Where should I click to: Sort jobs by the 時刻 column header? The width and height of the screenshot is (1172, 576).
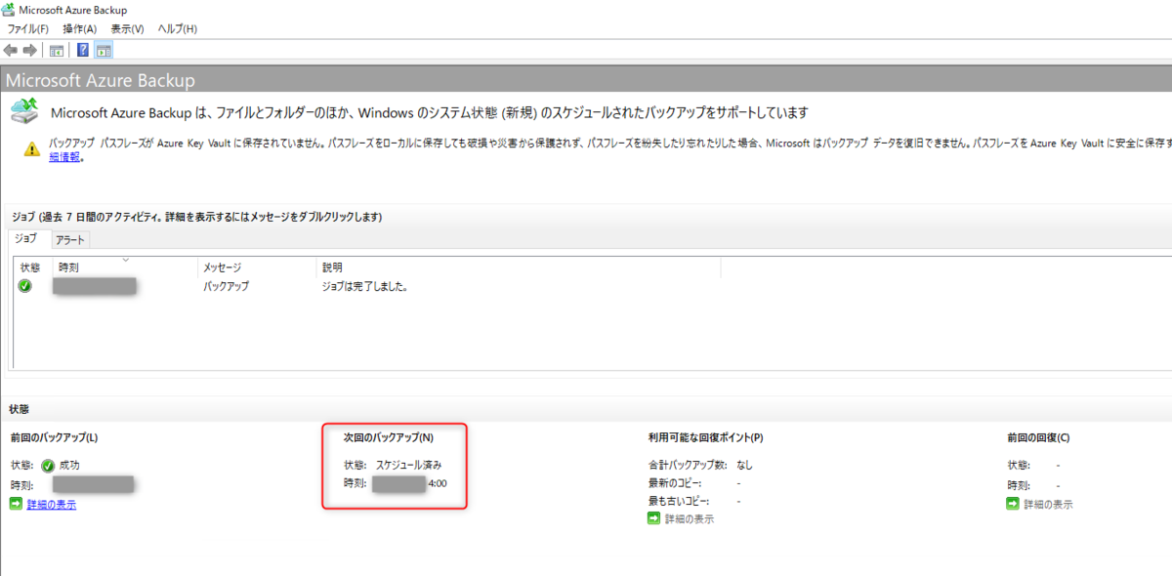pos(125,267)
